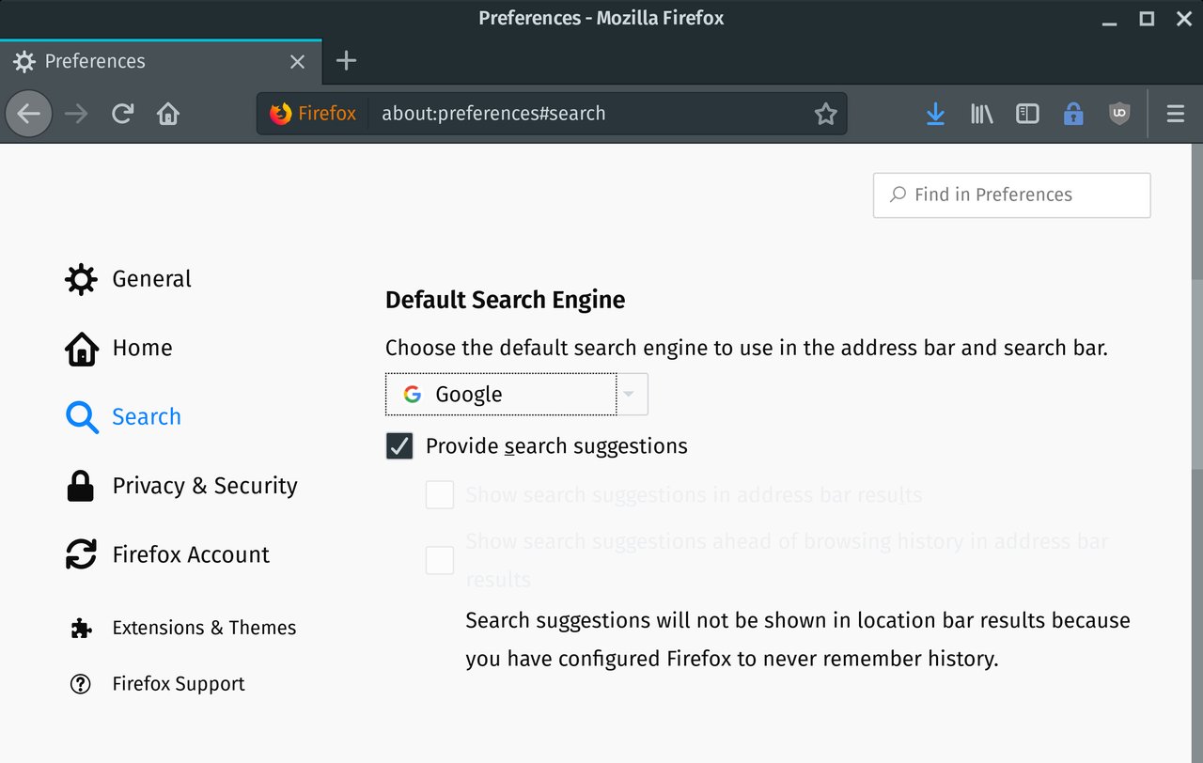Toggle the sidebar view icon
Image resolution: width=1203 pixels, height=763 pixels.
1027,114
